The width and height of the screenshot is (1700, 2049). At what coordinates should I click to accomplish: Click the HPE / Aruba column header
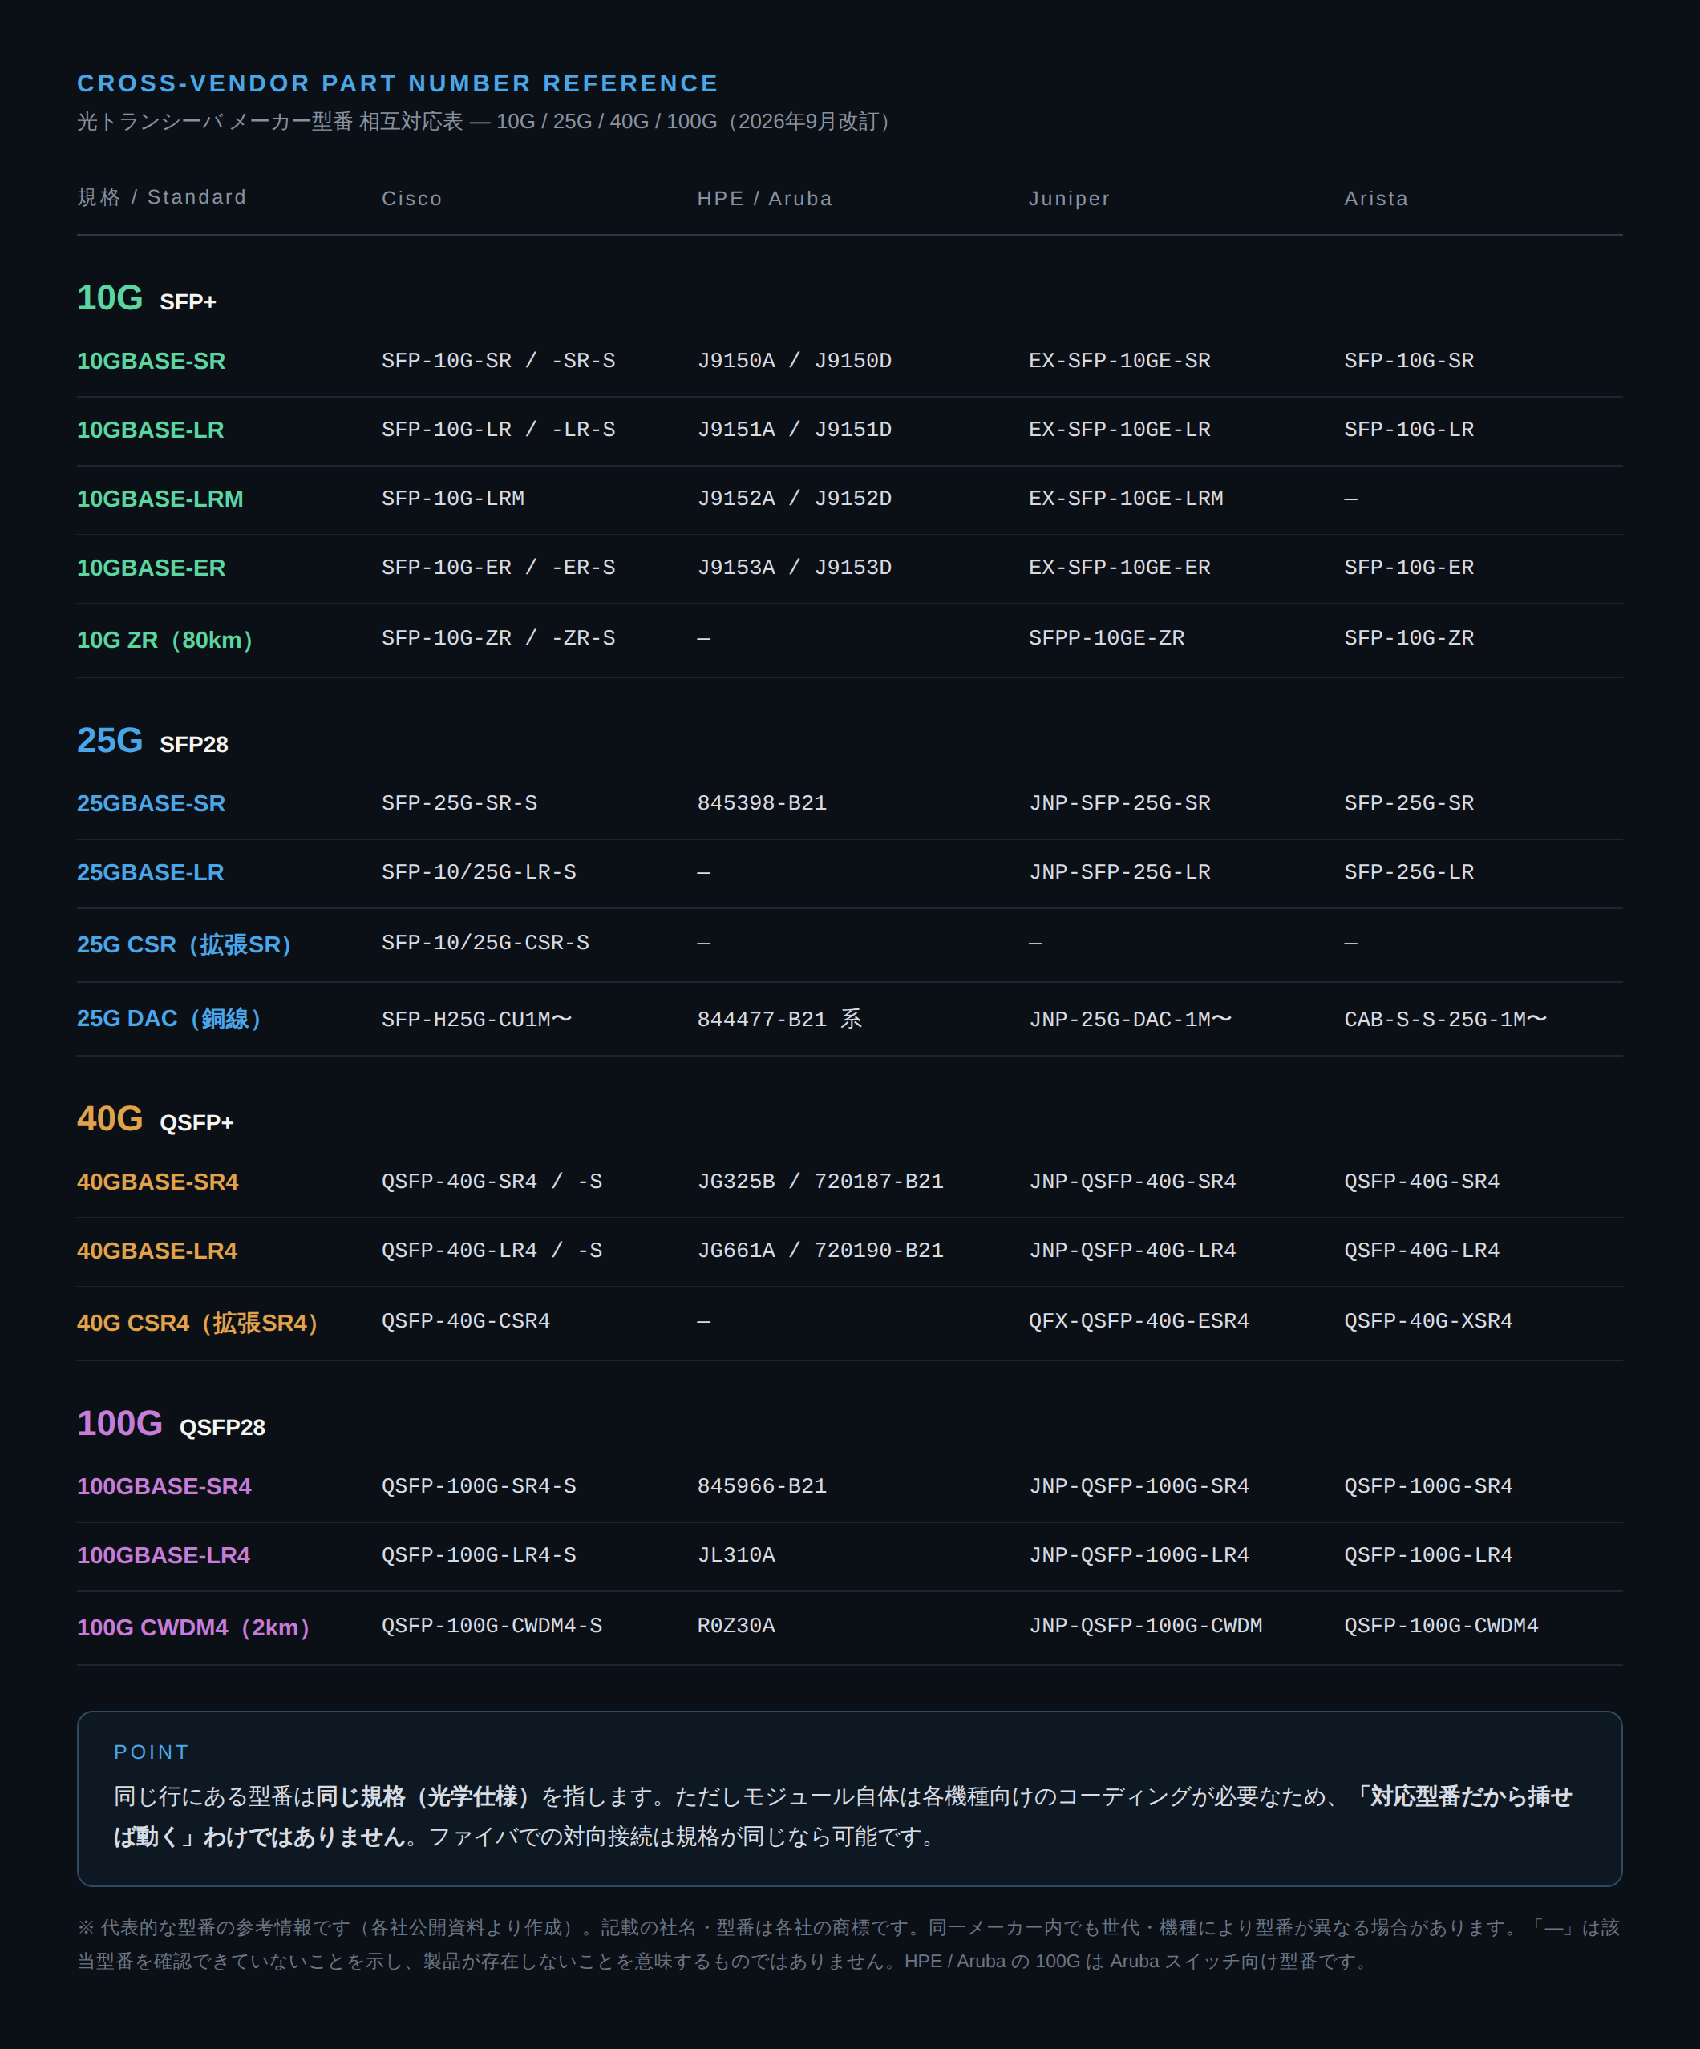click(x=764, y=199)
